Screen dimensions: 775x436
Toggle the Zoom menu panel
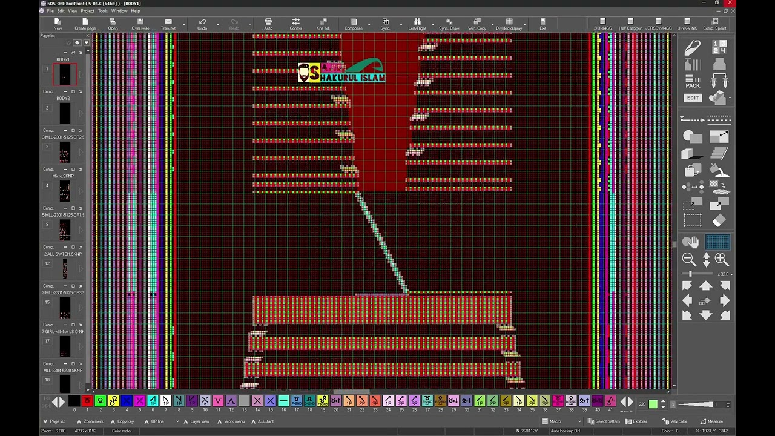pos(90,421)
